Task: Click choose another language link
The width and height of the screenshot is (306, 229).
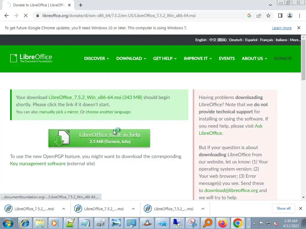Action: click(x=108, y=112)
